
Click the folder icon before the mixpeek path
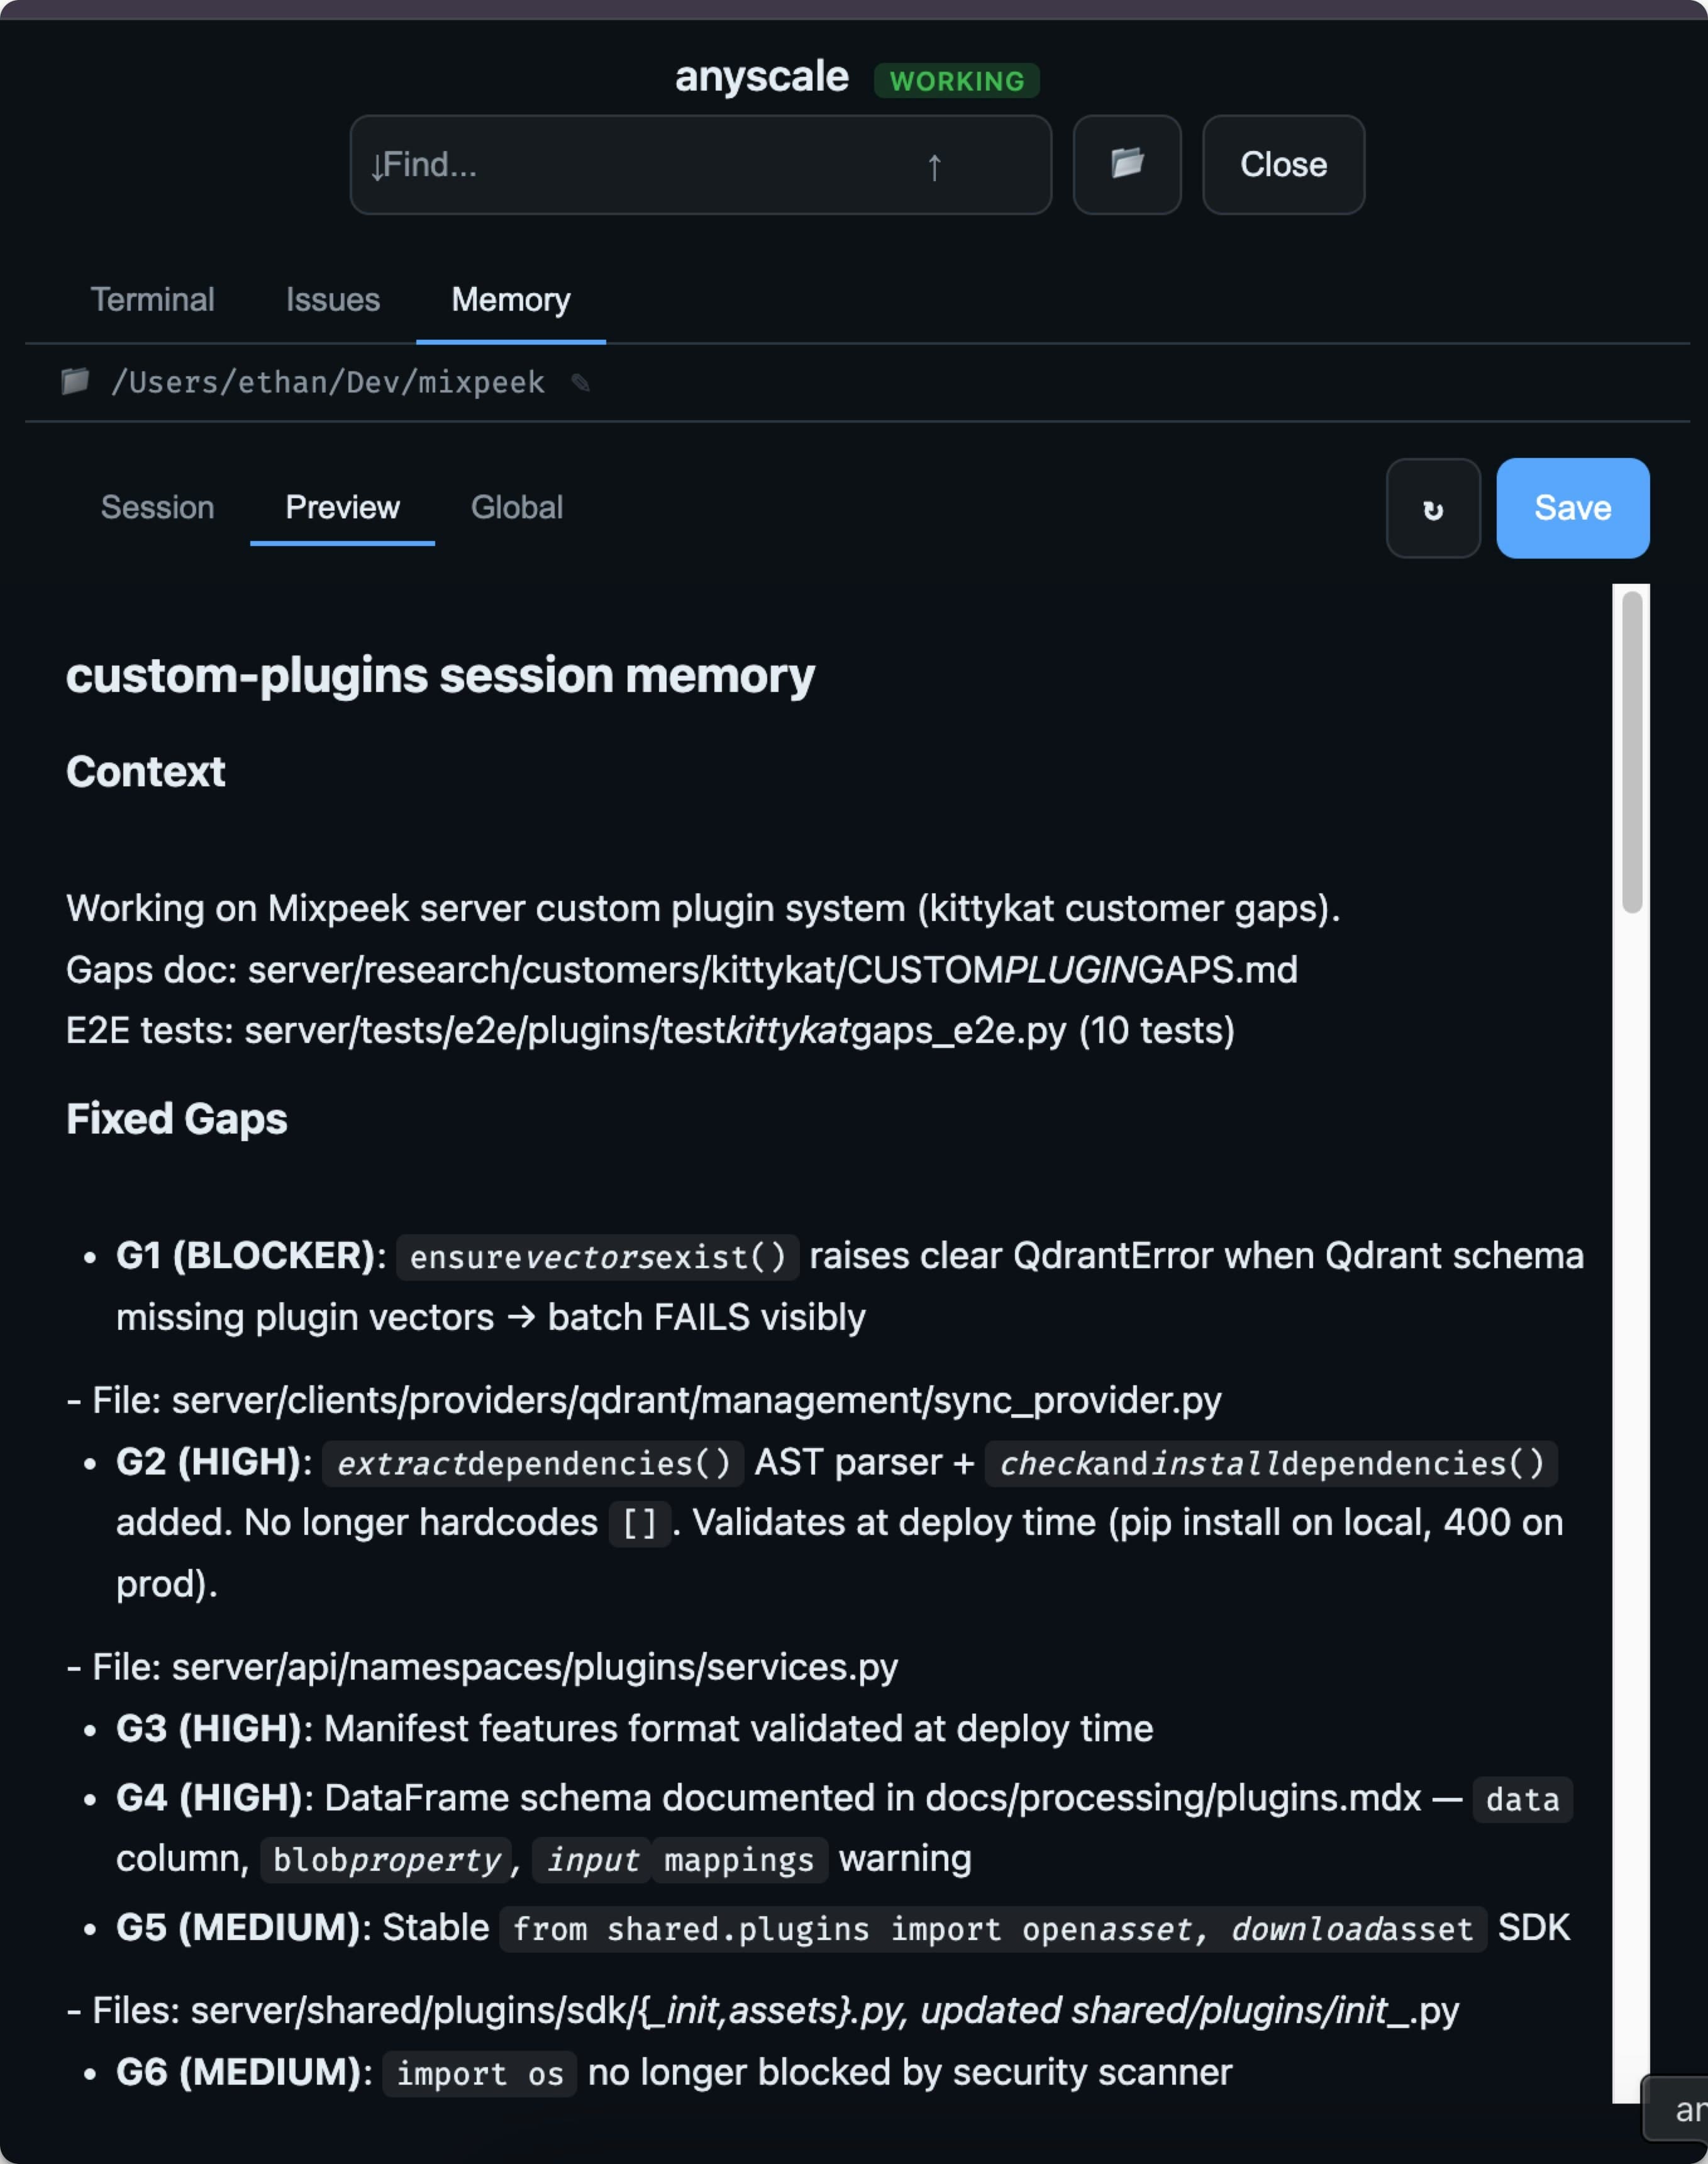[75, 381]
